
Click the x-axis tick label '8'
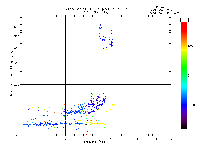156,139
